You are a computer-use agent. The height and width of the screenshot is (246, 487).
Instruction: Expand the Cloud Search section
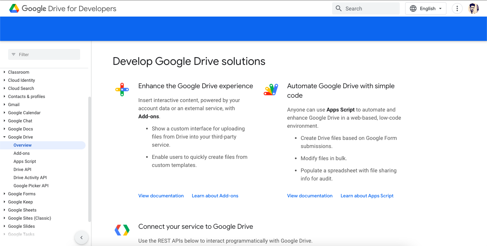click(x=4, y=88)
